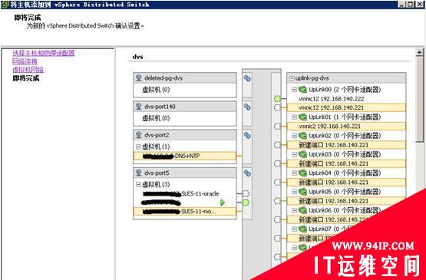Click 虚拟机 (0) under deleted-pg-dvs
426x280 pixels.
[x=156, y=90]
